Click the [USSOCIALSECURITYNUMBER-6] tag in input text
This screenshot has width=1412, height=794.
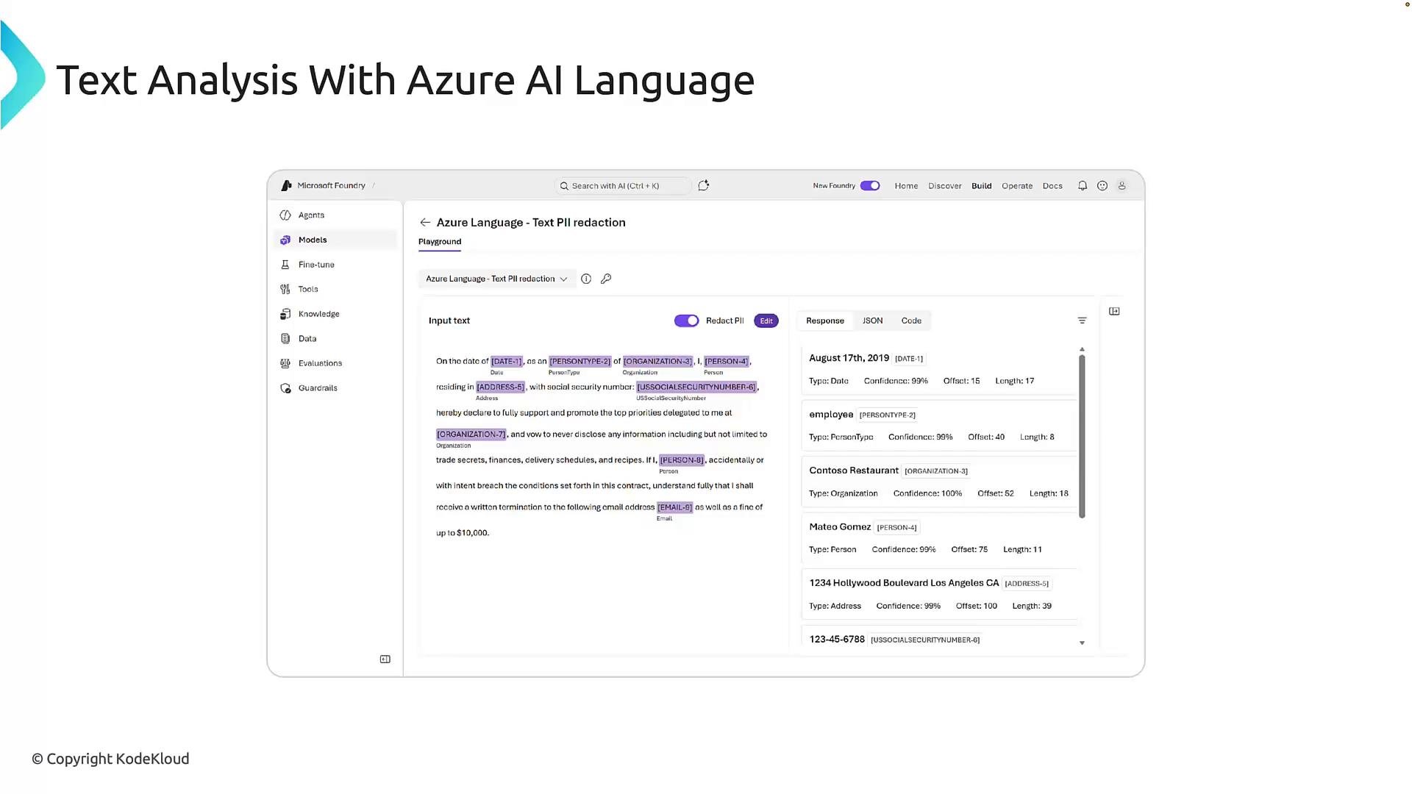click(x=696, y=387)
